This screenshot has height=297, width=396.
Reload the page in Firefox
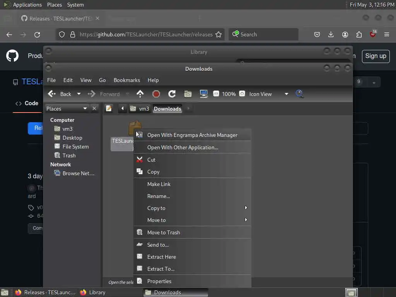click(37, 34)
